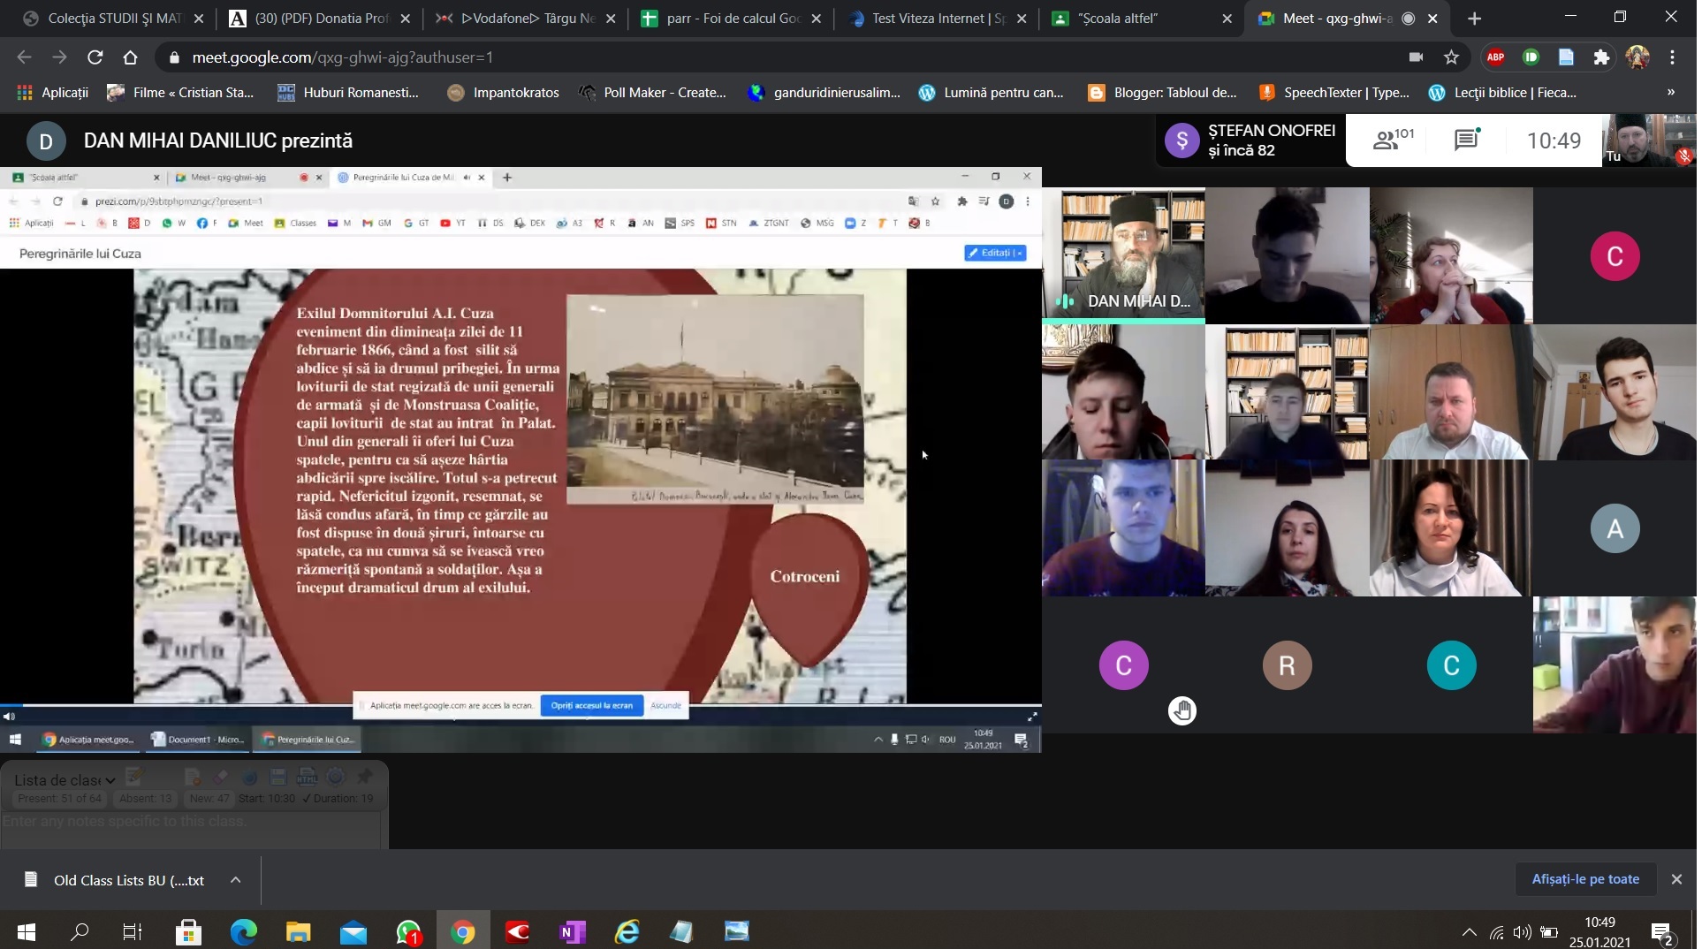Expand the hidden bookmarks overflow chevron

point(1670,93)
